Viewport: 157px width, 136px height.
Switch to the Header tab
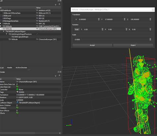(x=10, y=68)
